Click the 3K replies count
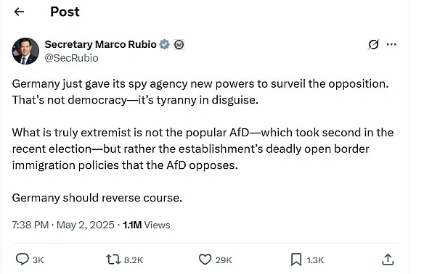 [x=38, y=260]
